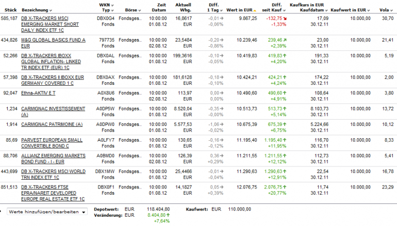397x226 pixels.
Task: Click gray arrow beside -0,16 day difference
Action: (222, 140)
